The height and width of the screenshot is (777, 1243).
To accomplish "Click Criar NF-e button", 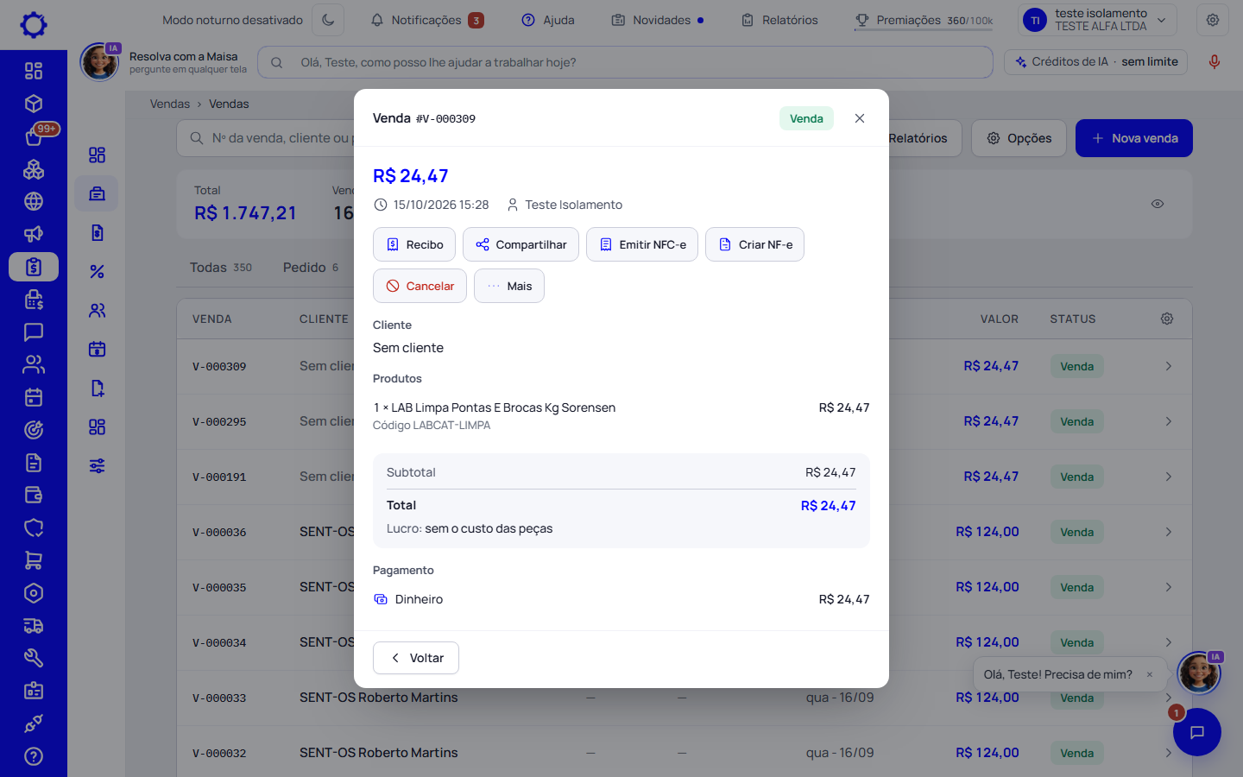I will (x=754, y=244).
